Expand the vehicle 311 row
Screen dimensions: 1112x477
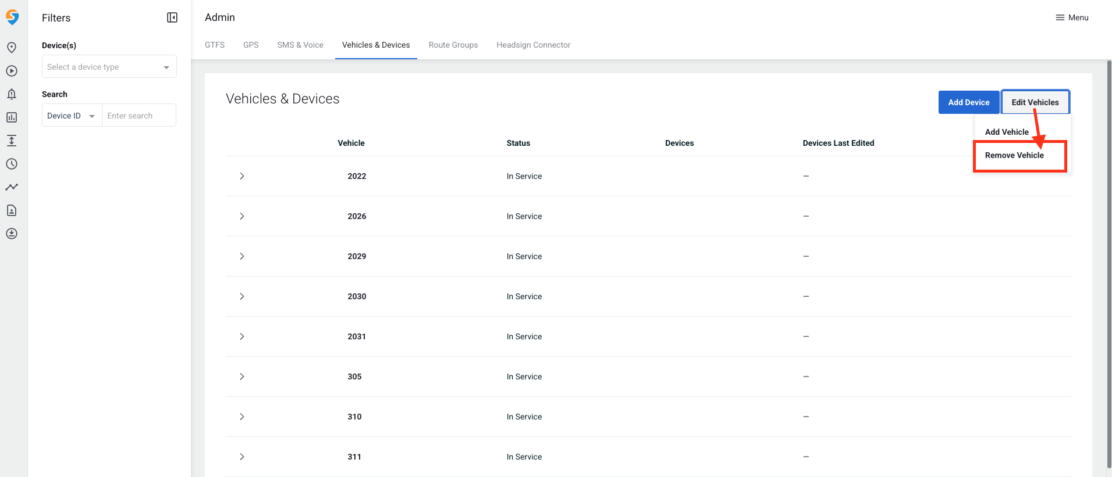point(242,457)
